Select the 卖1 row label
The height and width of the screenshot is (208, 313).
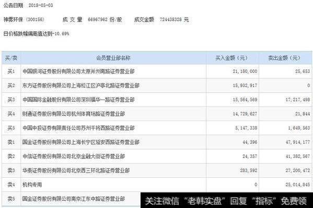click(x=11, y=142)
